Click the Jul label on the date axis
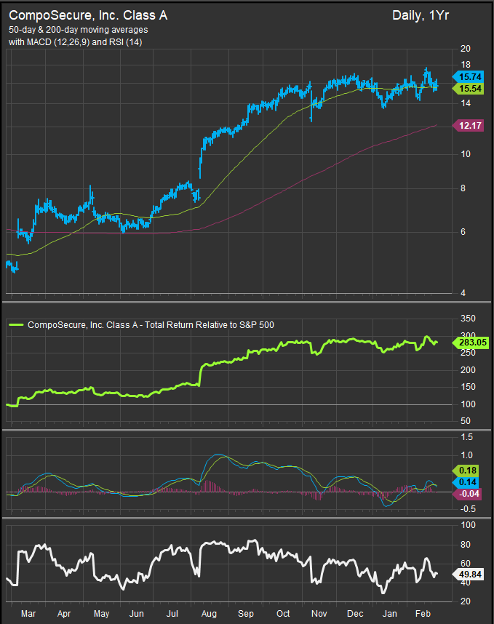Viewport: 494px width, 624px height. coord(172,614)
